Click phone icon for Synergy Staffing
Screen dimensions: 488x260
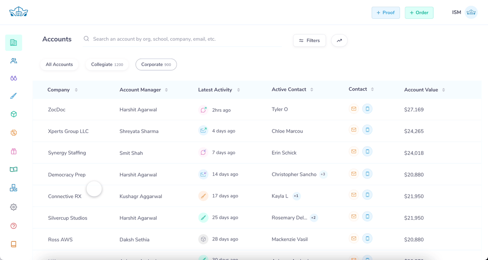367,152
